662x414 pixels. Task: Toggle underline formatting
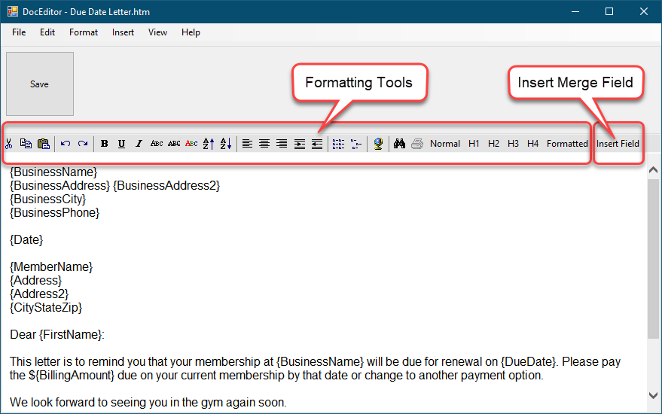pos(121,144)
